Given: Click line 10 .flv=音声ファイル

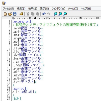Looking at the screenshot, I should coord(27,52).
